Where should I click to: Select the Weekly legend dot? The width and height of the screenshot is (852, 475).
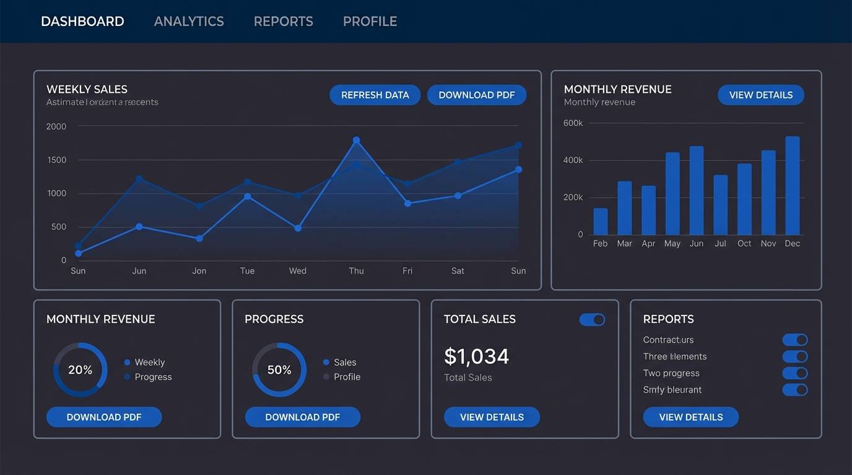127,362
